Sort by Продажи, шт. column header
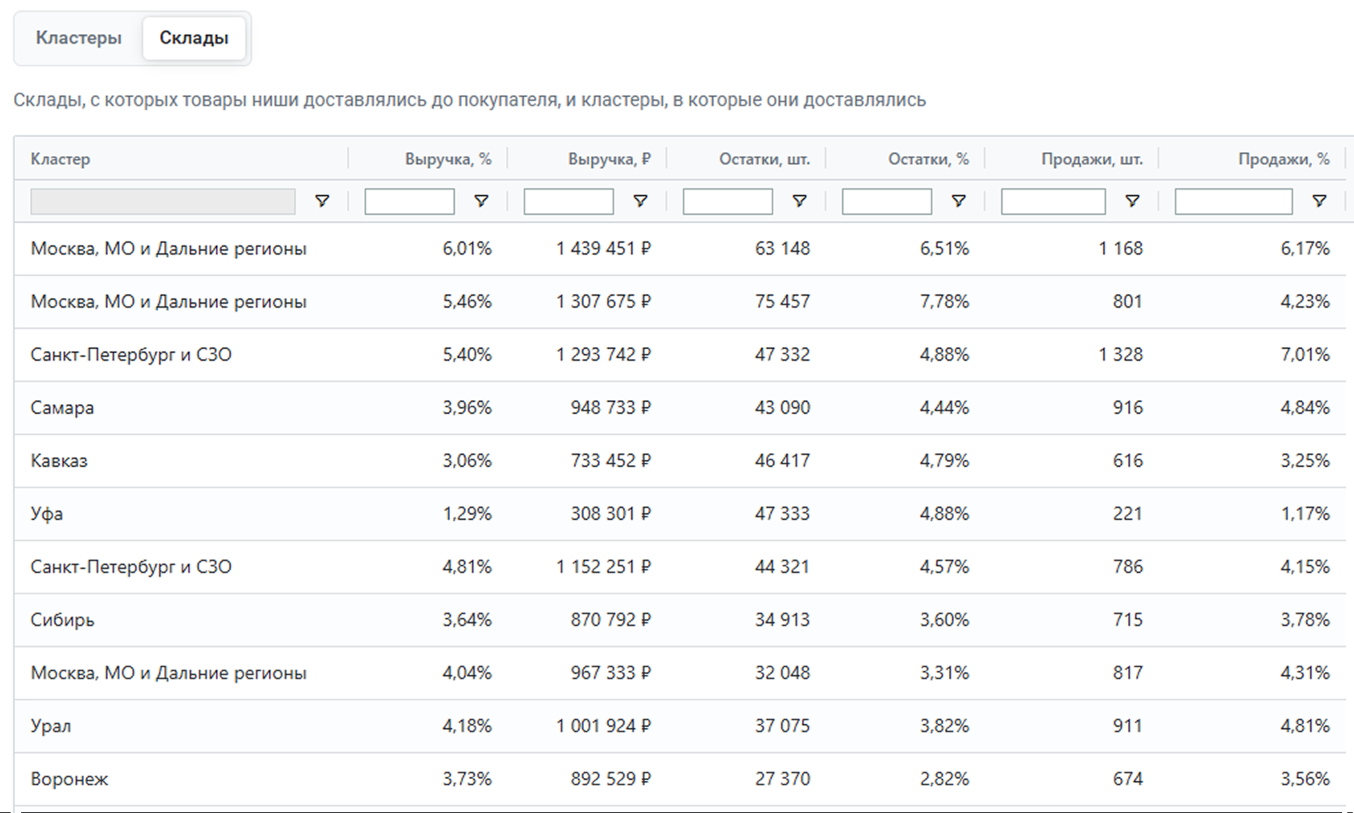The height and width of the screenshot is (813, 1354). pyautogui.click(x=1091, y=159)
